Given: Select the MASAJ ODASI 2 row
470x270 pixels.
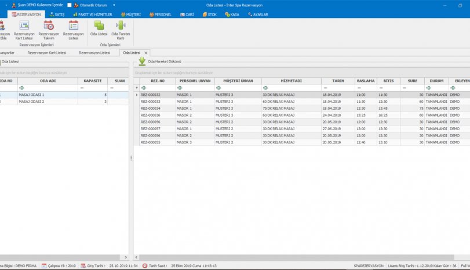Looking at the screenshot, I should (64, 102).
